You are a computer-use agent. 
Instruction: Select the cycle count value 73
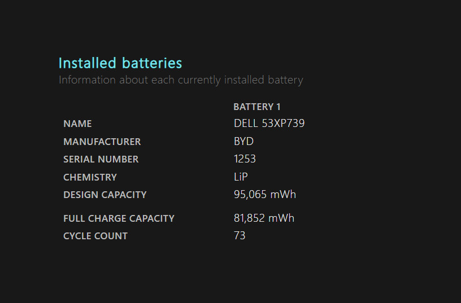coord(240,235)
